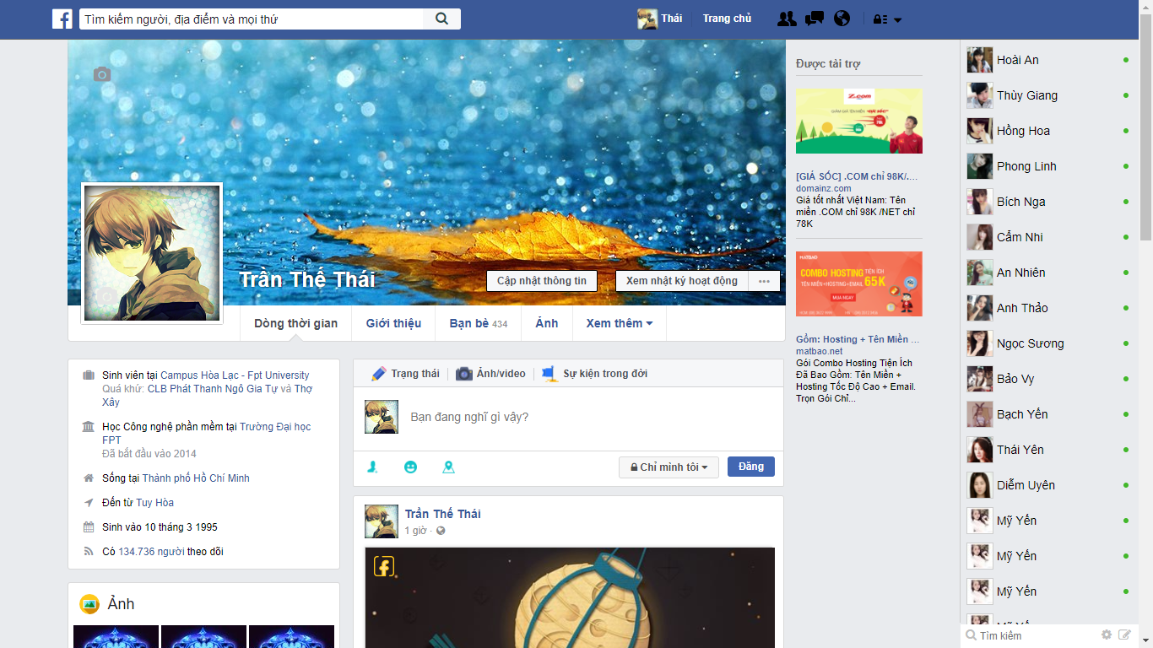Click the tag friends icon in composer
1153x648 pixels.
click(372, 467)
